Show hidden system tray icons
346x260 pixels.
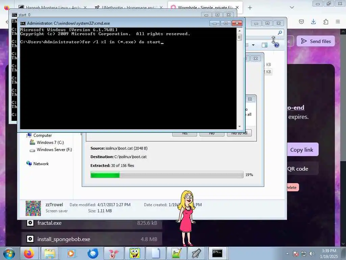point(287,254)
